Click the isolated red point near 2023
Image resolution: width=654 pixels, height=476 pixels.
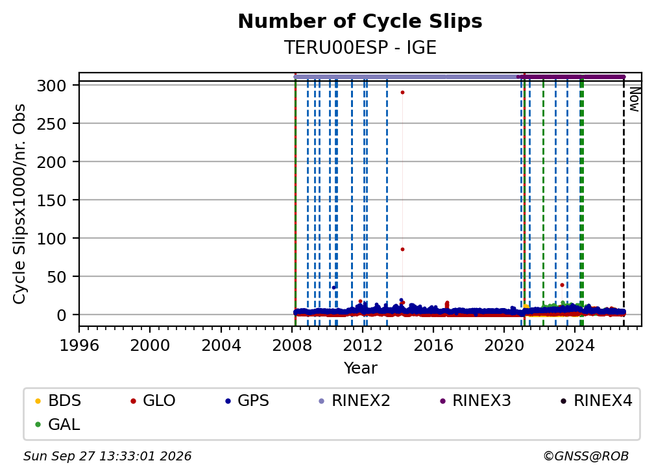pos(563,285)
